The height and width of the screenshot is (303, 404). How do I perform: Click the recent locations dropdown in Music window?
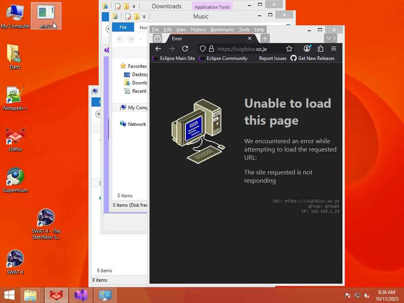point(141,39)
